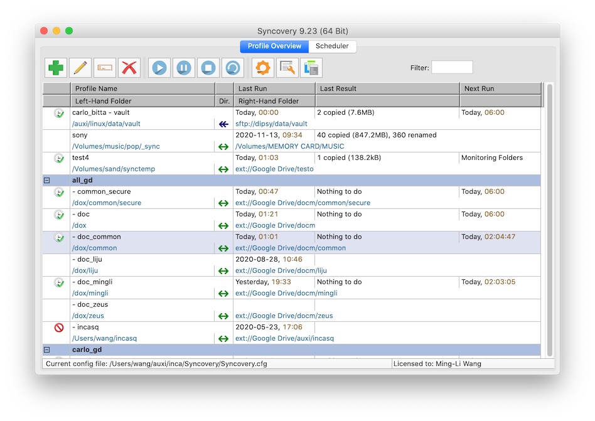595x421 pixels.
Task: Select the carlo_bitta - vault profile name
Action: (x=101, y=113)
